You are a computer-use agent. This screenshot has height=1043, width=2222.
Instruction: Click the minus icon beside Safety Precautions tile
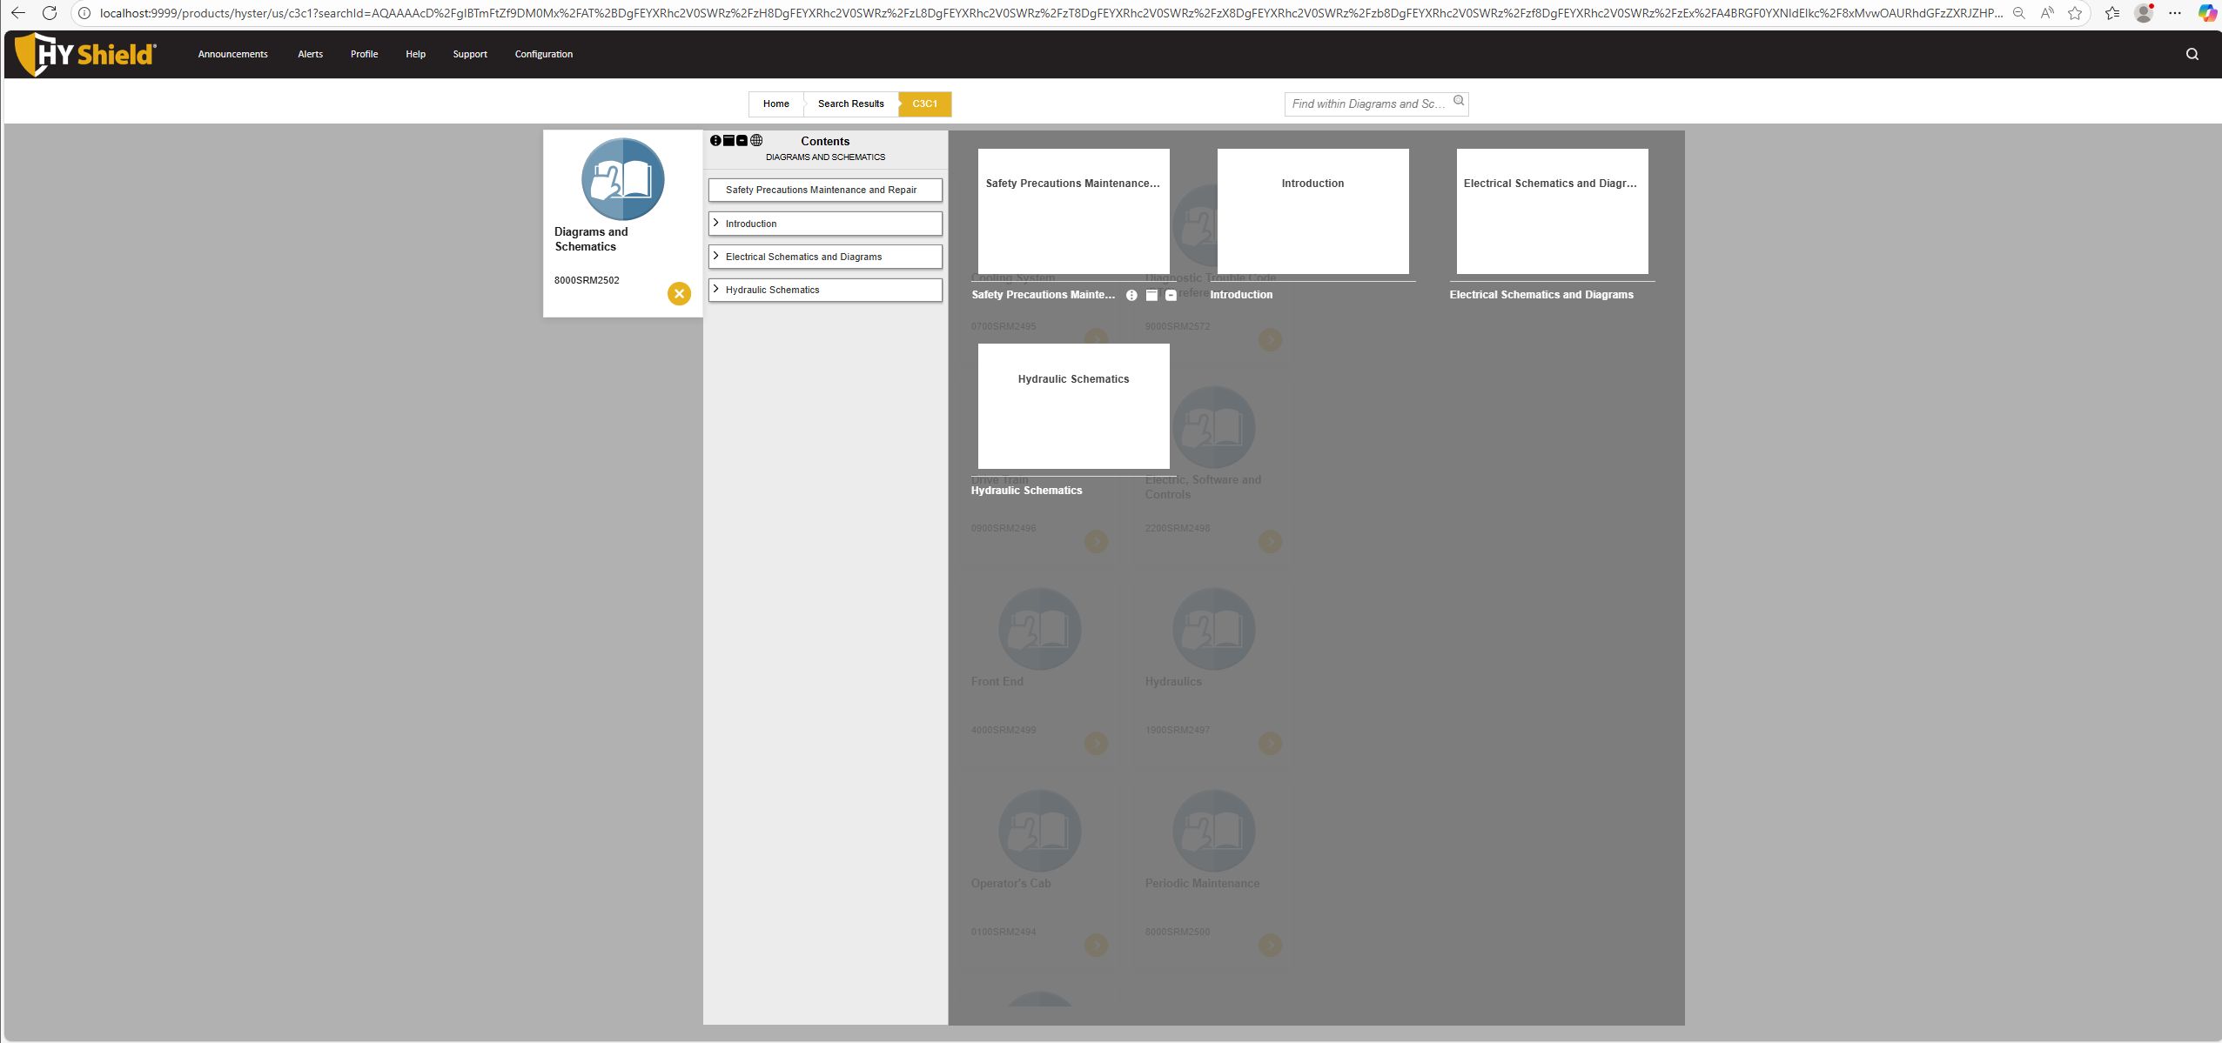(1171, 296)
